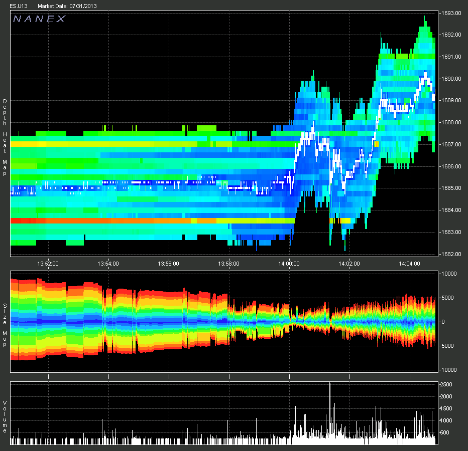The image size is (468, 451).
Task: Click the 14:04:00 time axis label
Action: pos(410,264)
